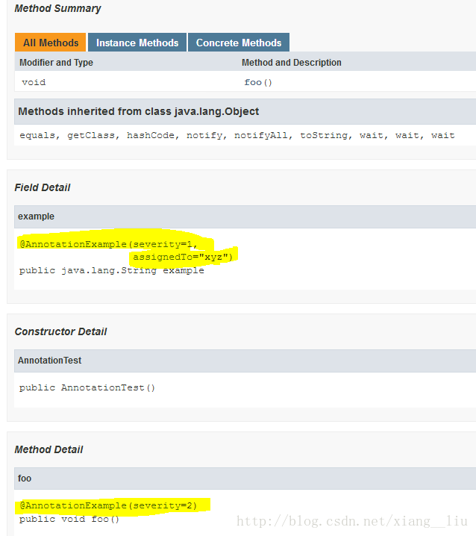Click the void modifier cell
This screenshot has width=476, height=536.
[x=34, y=82]
